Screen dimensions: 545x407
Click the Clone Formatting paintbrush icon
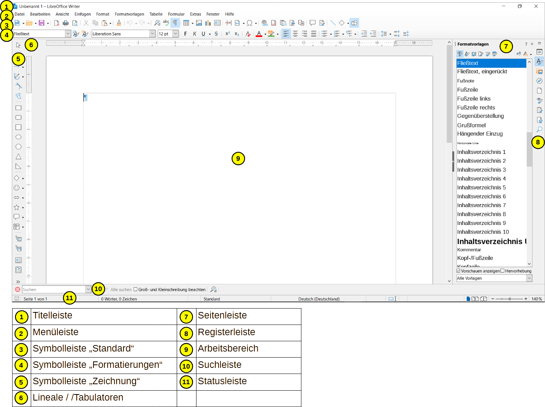click(x=119, y=23)
